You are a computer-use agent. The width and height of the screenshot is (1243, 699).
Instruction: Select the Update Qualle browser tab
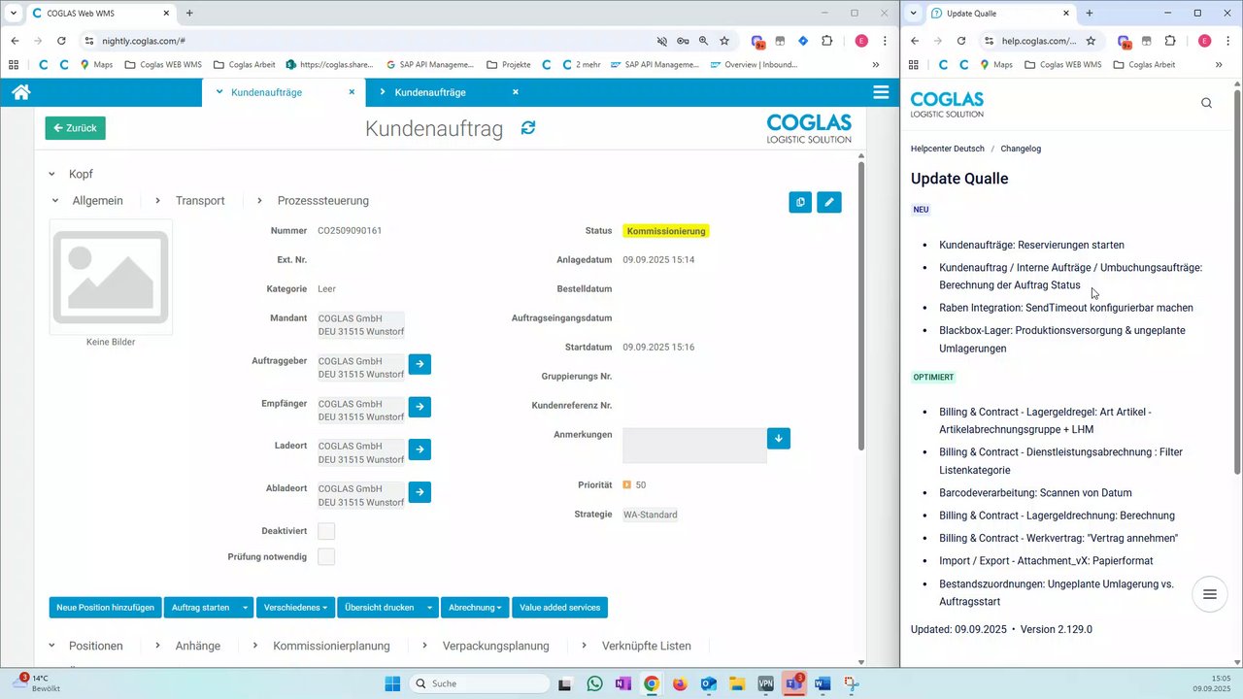click(1000, 13)
